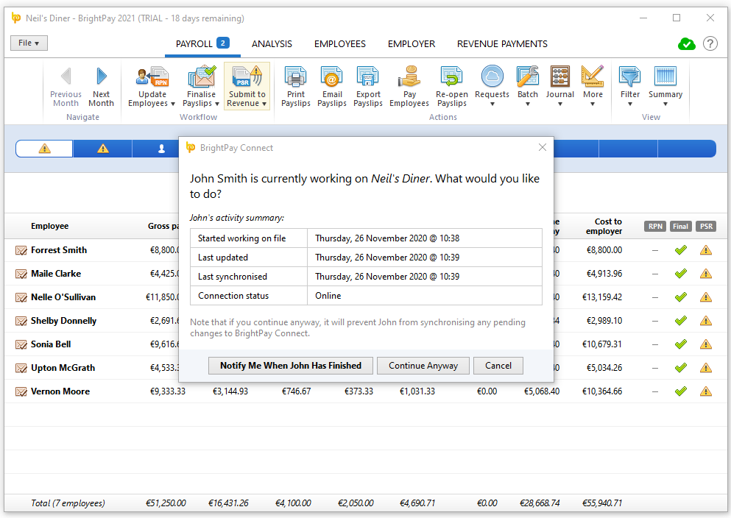Expand the More dropdown arrow
The image size is (731, 518).
(x=593, y=104)
